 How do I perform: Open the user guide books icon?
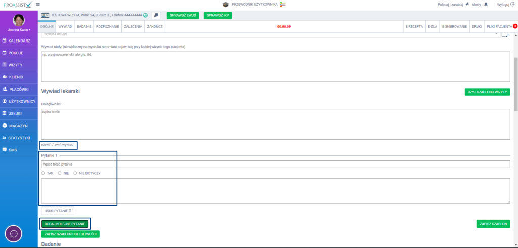282,4
